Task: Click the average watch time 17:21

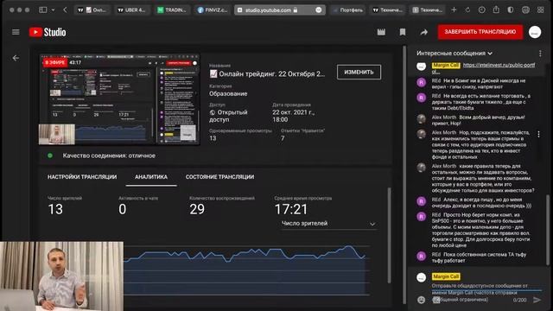Action: (x=291, y=209)
